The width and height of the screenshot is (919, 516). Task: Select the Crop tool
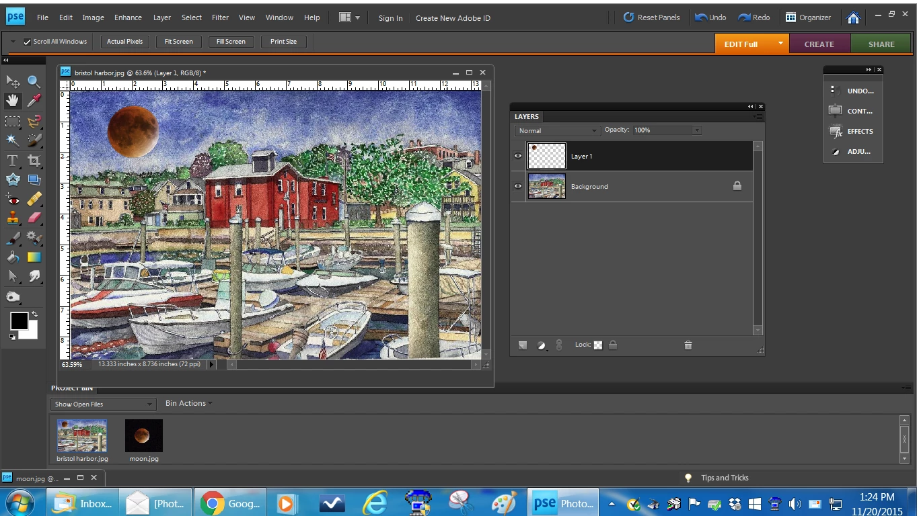[x=34, y=161]
